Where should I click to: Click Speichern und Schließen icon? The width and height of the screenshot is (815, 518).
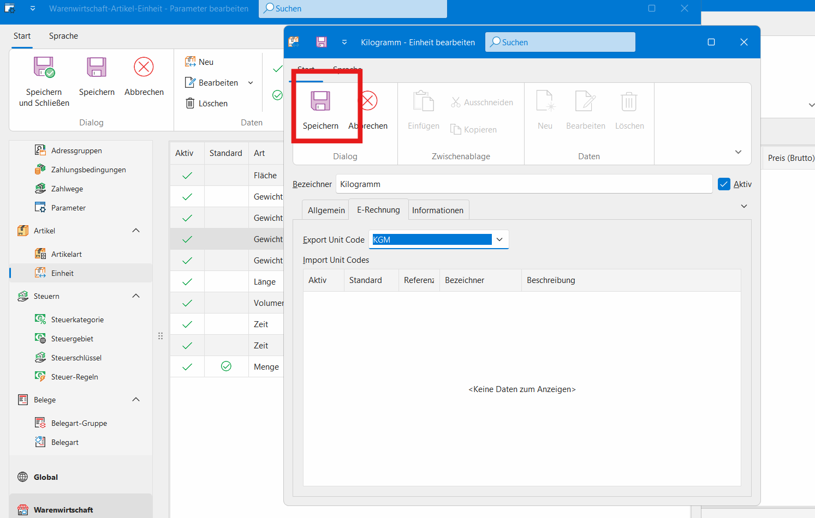(44, 68)
